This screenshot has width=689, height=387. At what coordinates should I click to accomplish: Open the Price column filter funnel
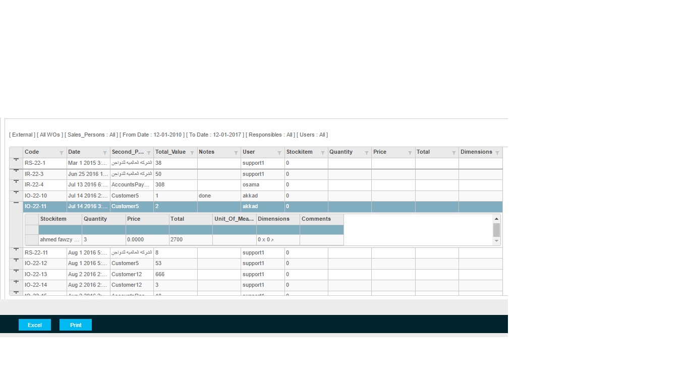pos(410,153)
